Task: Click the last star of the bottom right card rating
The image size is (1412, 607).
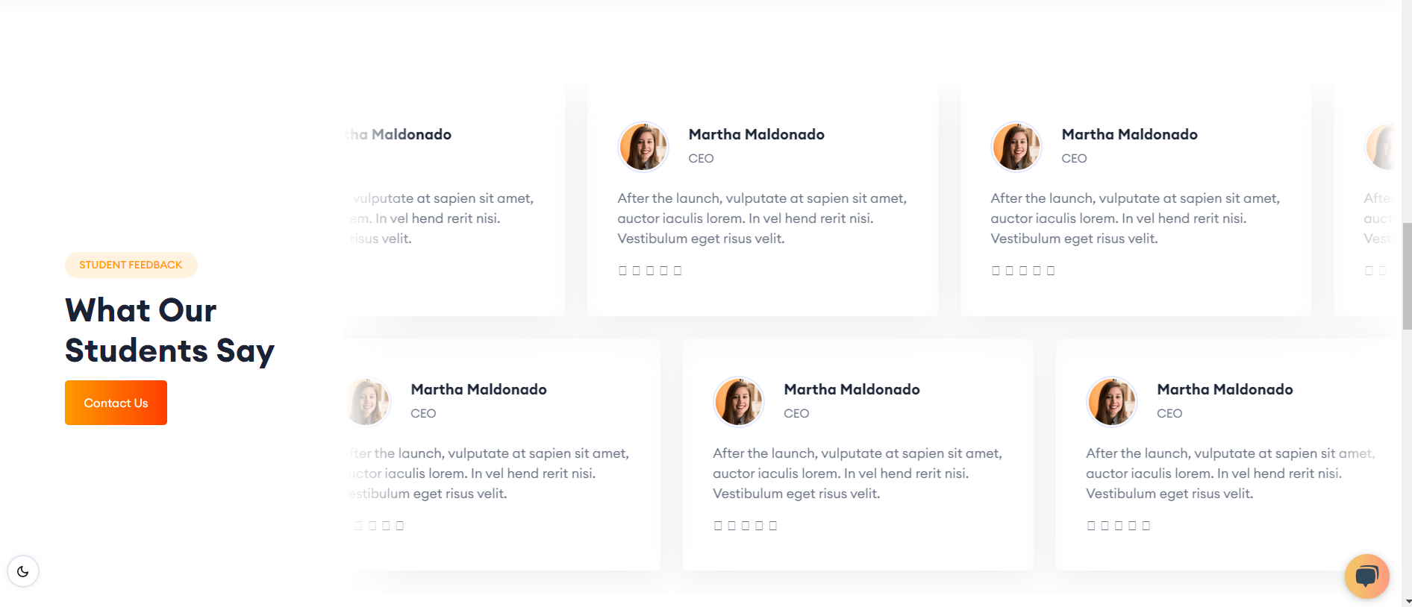Action: click(x=1146, y=526)
